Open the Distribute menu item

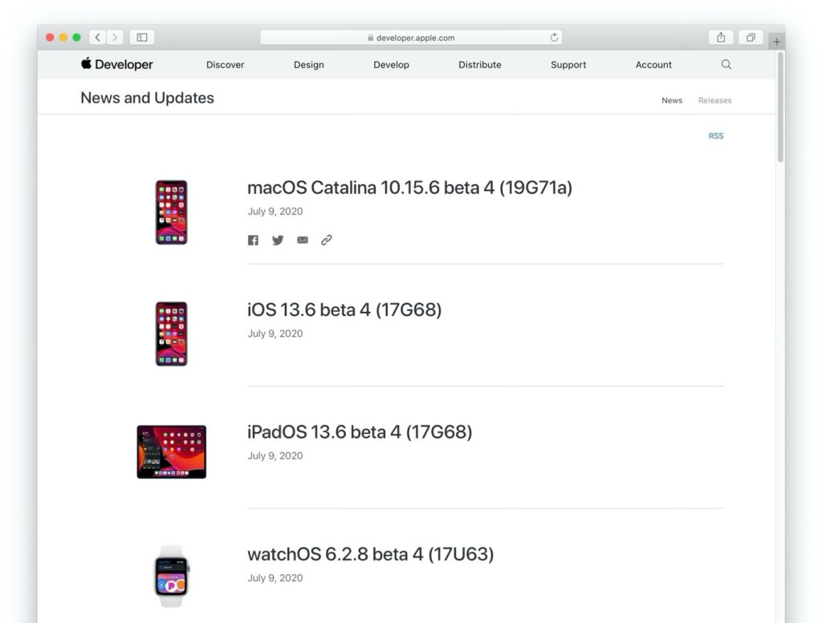click(479, 64)
